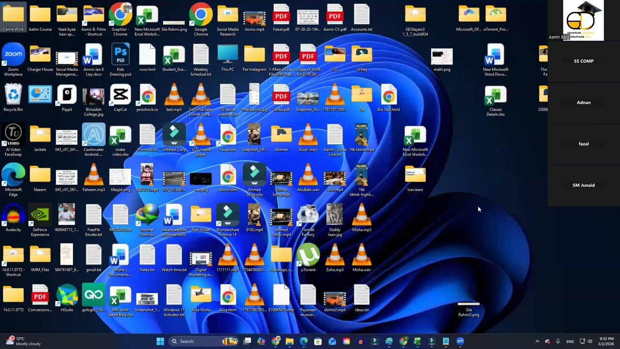Screen dimensions: 620x349
Task: Select the This PC icon
Action: tap(228, 59)
